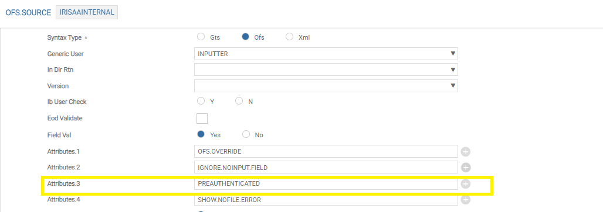Viewport: 603px width, 212px height.
Task: Set Ib User Check to N
Action: [x=239, y=102]
